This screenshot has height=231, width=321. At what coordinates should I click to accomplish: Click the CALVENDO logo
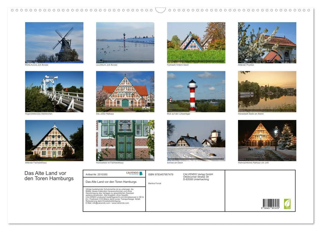[135, 173]
